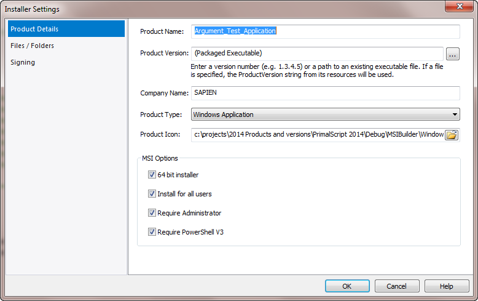
Task: Open Help for installer settings
Action: (x=447, y=286)
